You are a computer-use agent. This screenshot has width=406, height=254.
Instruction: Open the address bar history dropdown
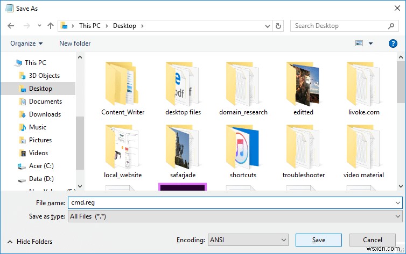coord(268,26)
